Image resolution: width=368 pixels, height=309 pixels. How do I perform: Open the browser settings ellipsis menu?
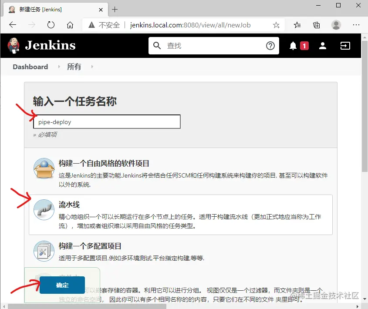(x=356, y=25)
